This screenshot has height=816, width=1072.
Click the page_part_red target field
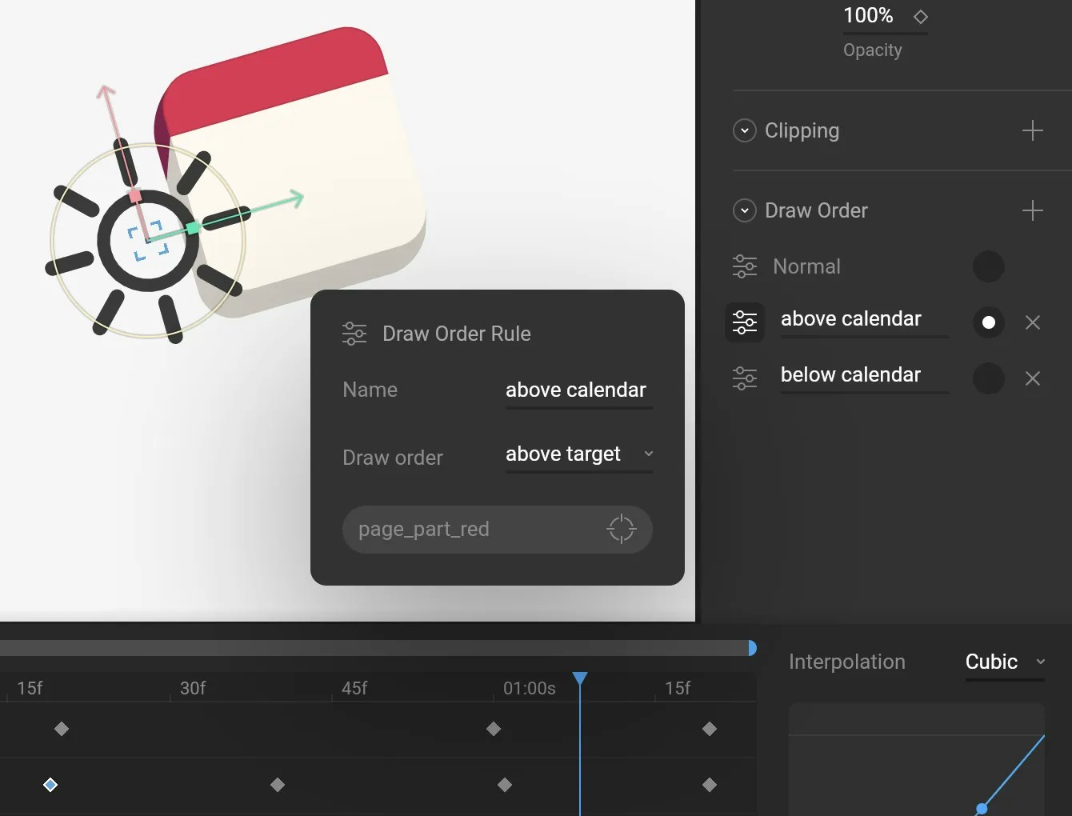click(497, 529)
